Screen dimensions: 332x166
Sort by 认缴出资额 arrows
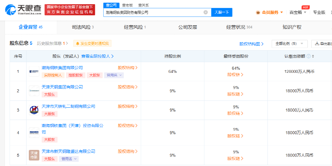pos(313,56)
